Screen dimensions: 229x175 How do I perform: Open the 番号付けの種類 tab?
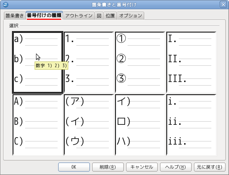pyautogui.click(x=44, y=15)
